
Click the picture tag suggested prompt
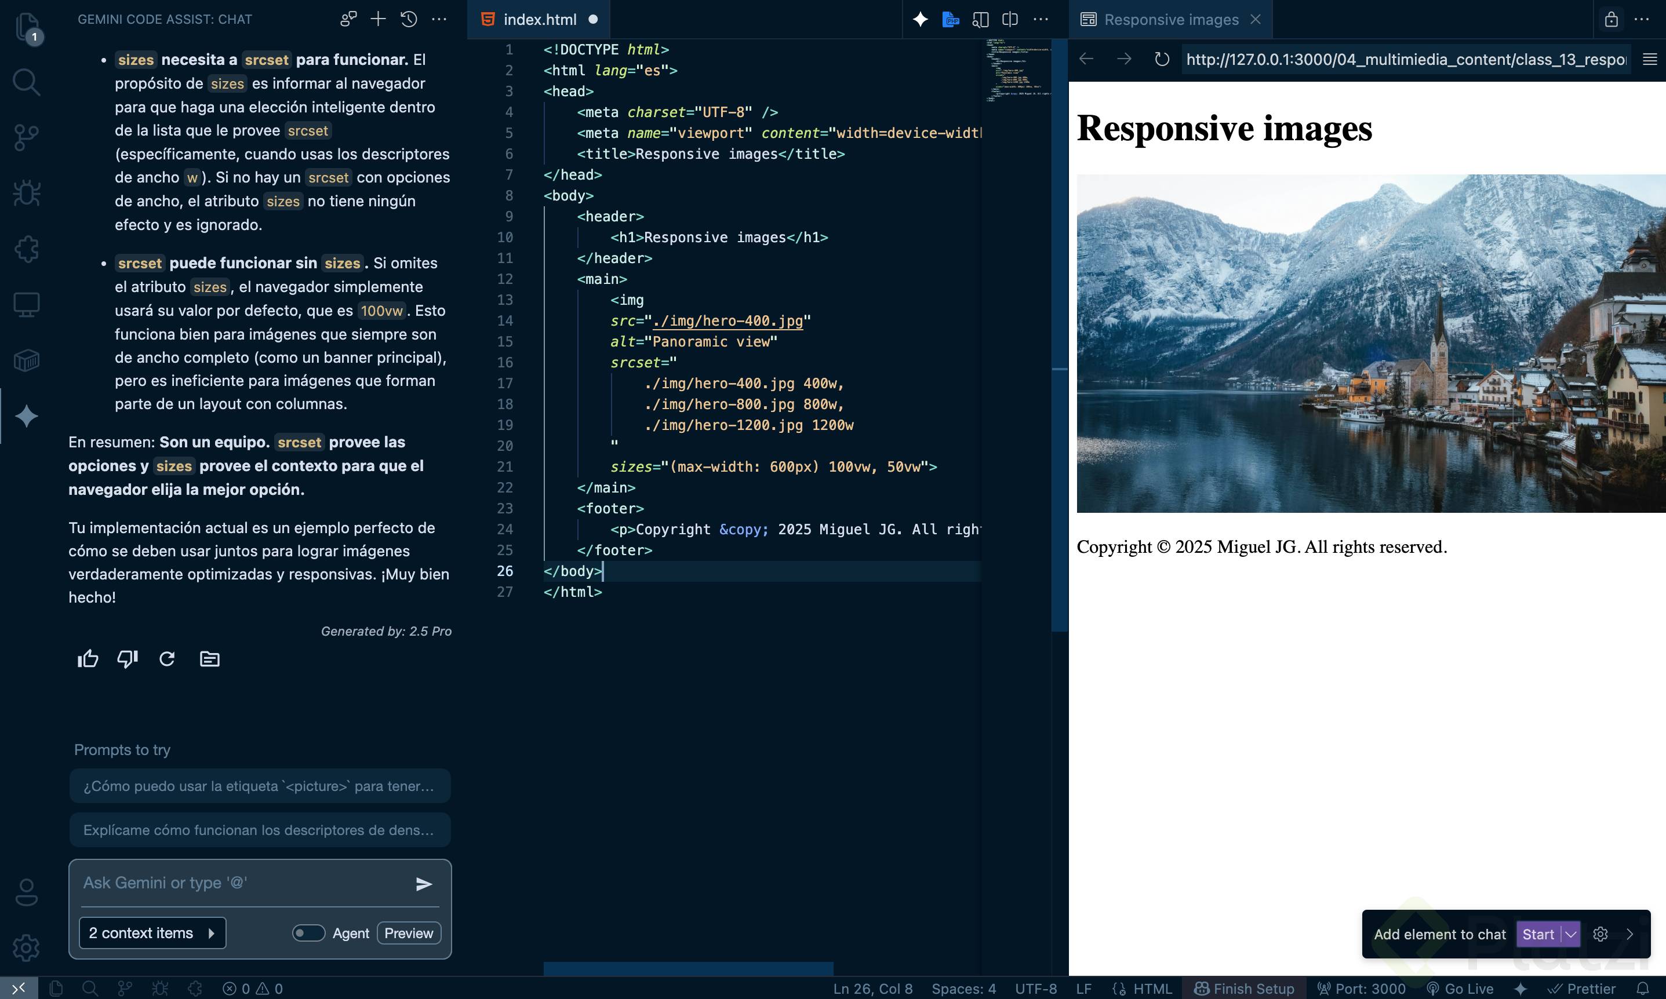point(260,786)
